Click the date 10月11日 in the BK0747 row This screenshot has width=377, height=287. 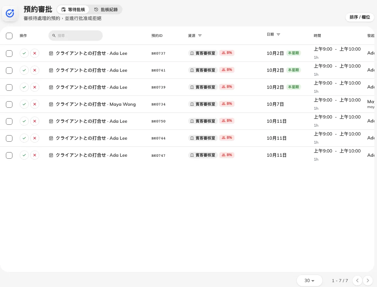(277, 155)
